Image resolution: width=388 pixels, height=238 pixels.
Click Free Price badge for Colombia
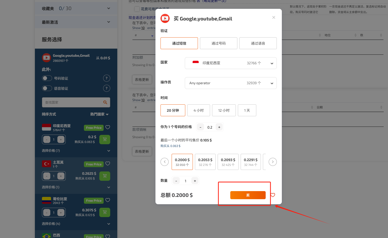[94, 201]
